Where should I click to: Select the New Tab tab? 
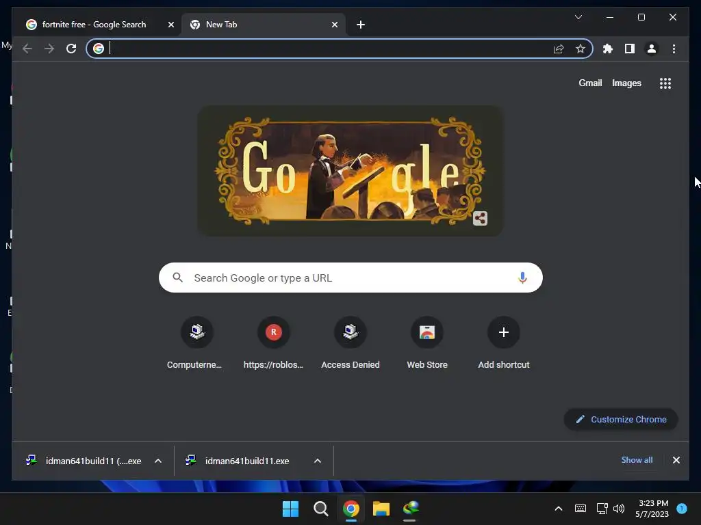point(264,25)
